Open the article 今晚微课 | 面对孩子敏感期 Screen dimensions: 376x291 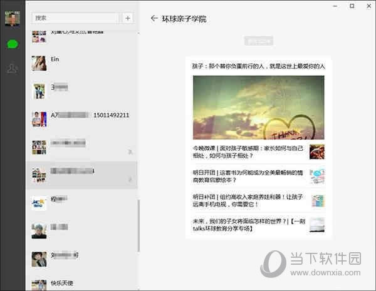tap(251, 152)
